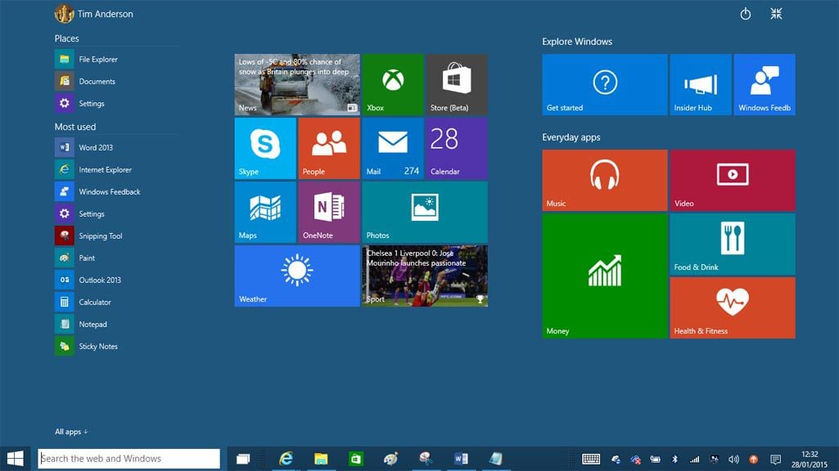The height and width of the screenshot is (471, 839).
Task: Open the Insider Hub tile
Action: click(701, 84)
